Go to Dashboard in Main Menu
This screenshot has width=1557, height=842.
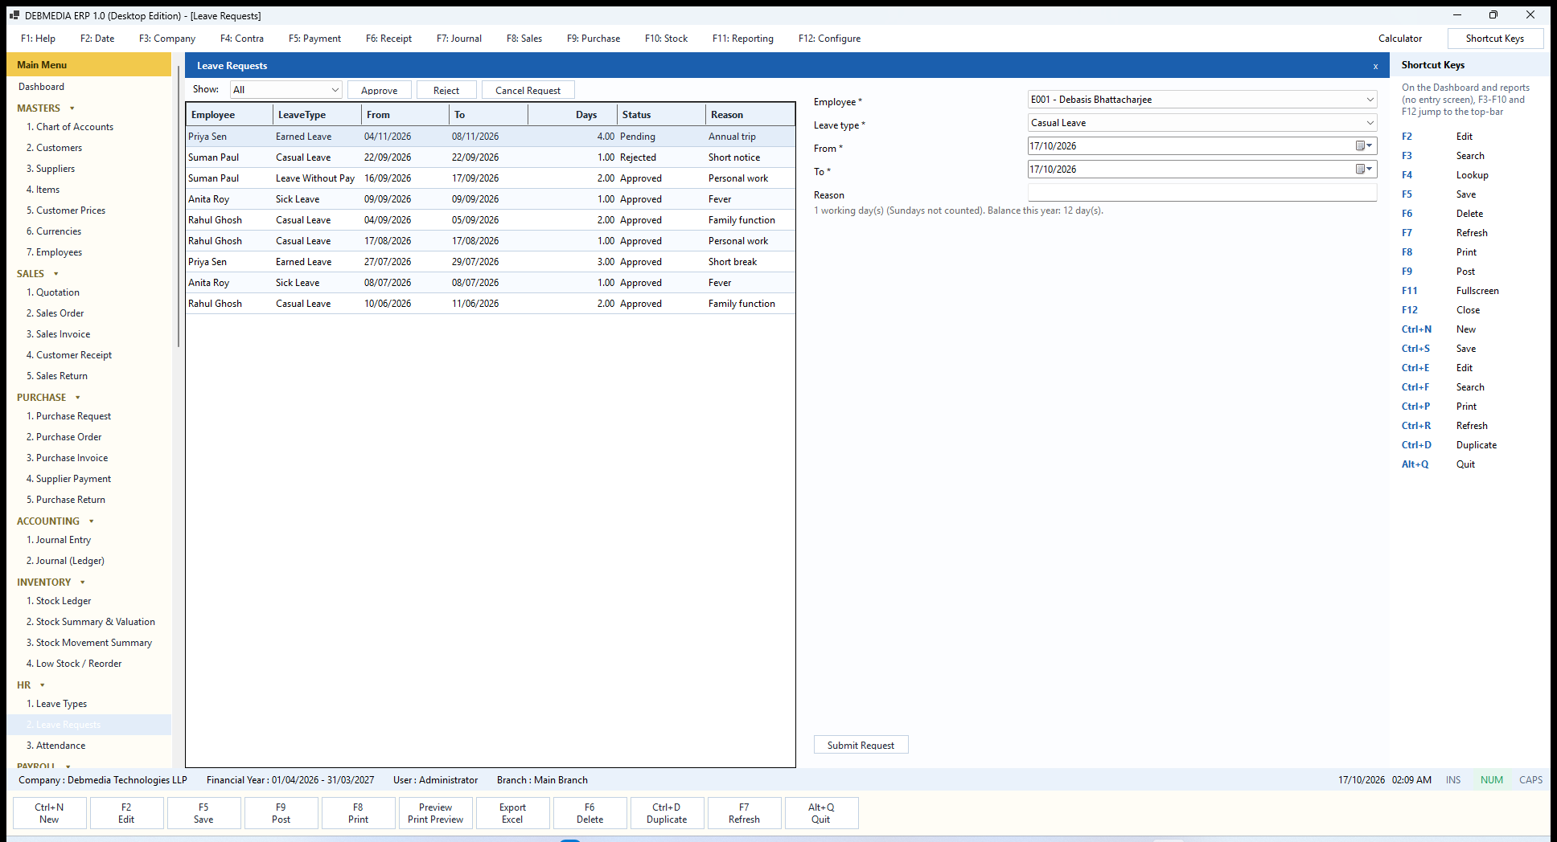click(x=42, y=87)
